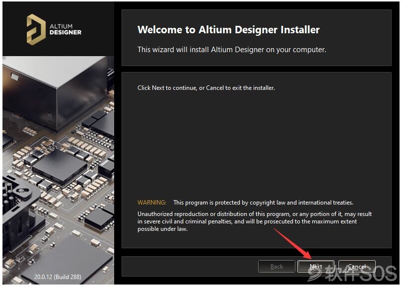
Task: Click the 'Welcome to Altium Designer Installer' heading
Action: 228,30
